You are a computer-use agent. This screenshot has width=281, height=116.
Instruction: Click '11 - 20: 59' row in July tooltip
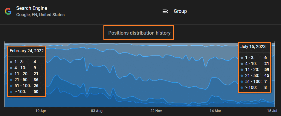[255, 69]
